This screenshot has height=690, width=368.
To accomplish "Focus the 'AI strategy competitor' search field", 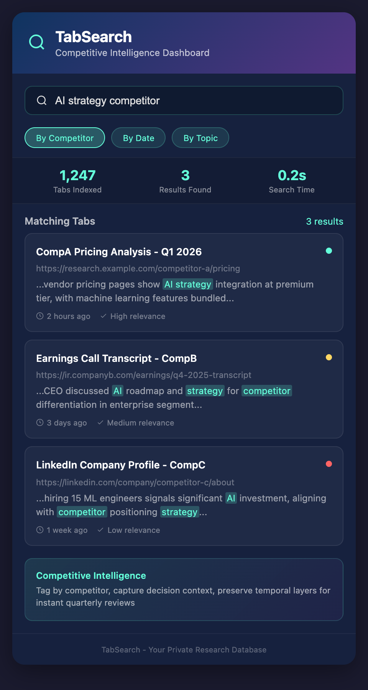I will coord(192,100).
